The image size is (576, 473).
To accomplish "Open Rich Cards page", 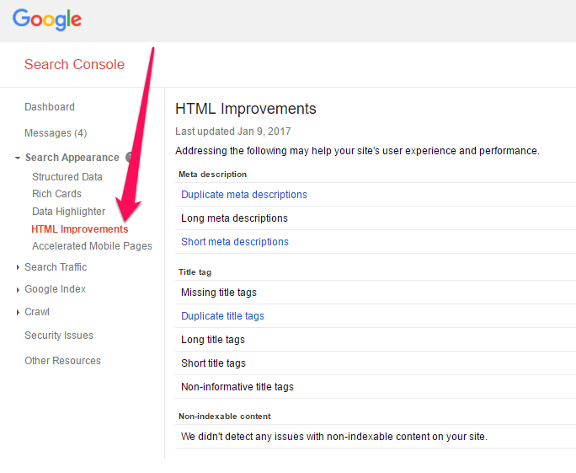I will coord(57,194).
